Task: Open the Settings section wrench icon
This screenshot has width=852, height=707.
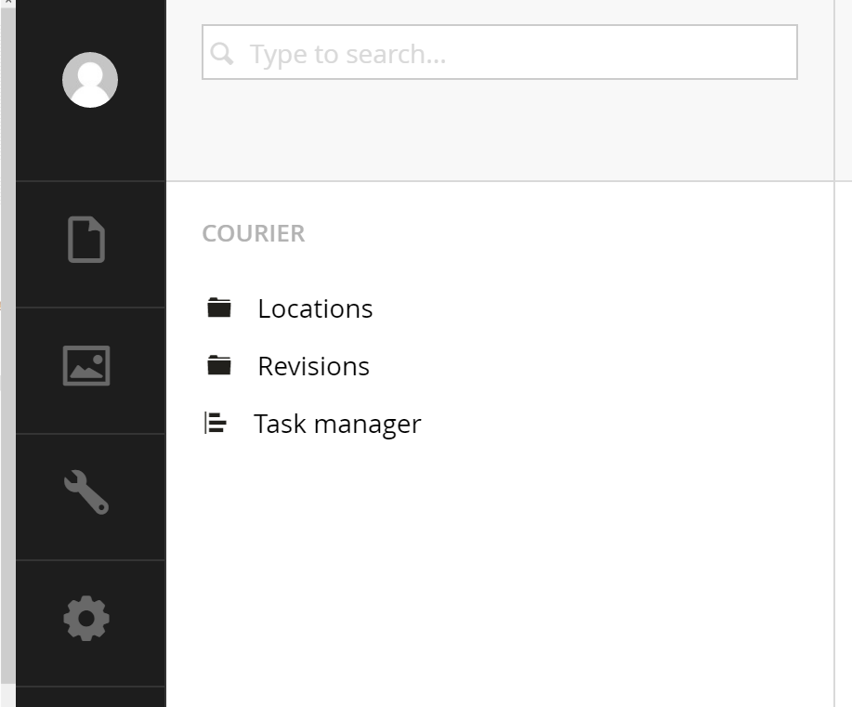Action: pos(86,491)
